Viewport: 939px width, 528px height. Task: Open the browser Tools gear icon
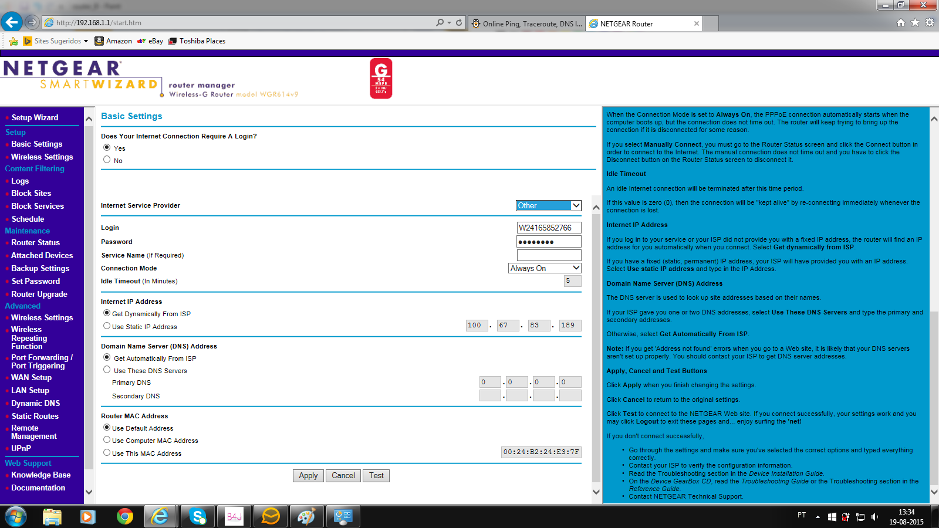[x=930, y=23]
